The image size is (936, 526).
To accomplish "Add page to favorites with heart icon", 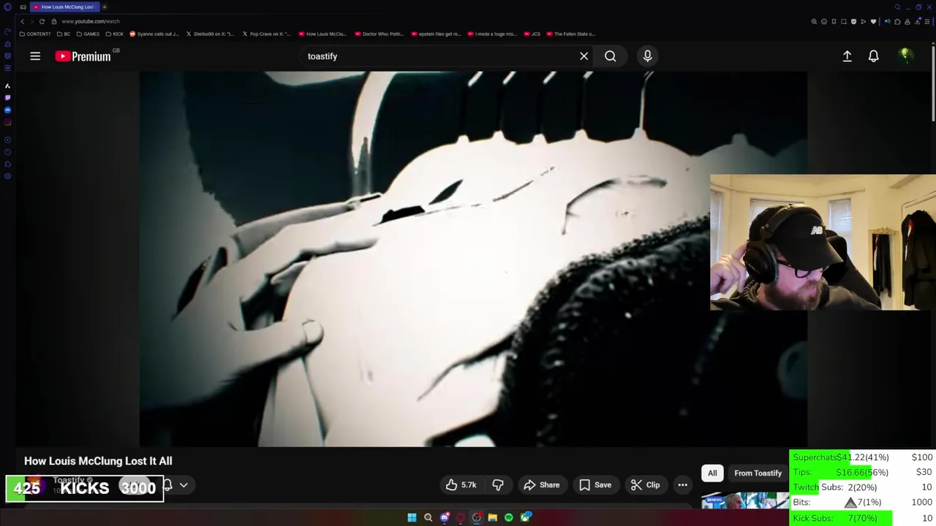I will click(873, 21).
